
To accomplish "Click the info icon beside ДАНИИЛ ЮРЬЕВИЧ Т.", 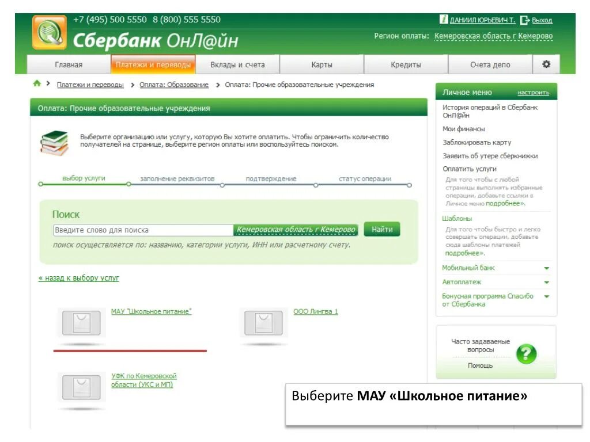I will [444, 19].
